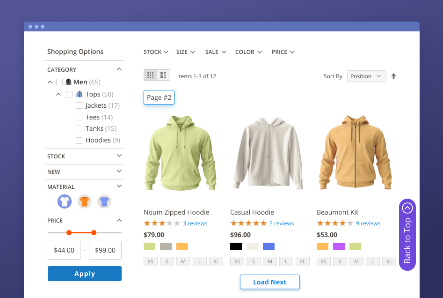This screenshot has height=298, width=443.
Task: Switch to grid view layout
Action: (x=150, y=75)
